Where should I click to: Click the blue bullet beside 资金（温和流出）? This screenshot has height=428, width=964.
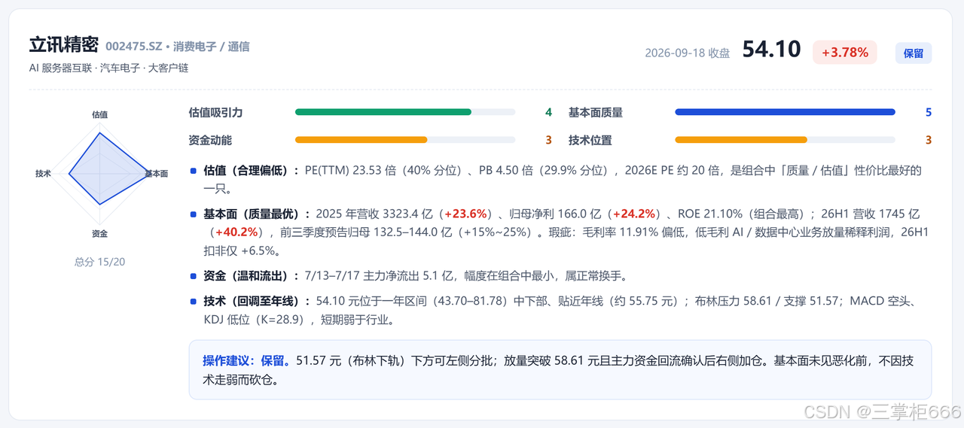[194, 276]
